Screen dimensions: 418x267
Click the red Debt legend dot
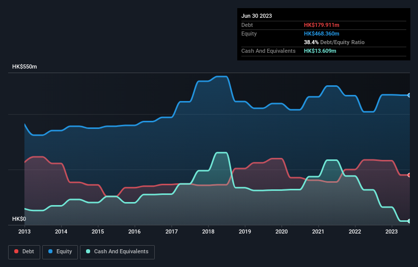tap(16, 251)
